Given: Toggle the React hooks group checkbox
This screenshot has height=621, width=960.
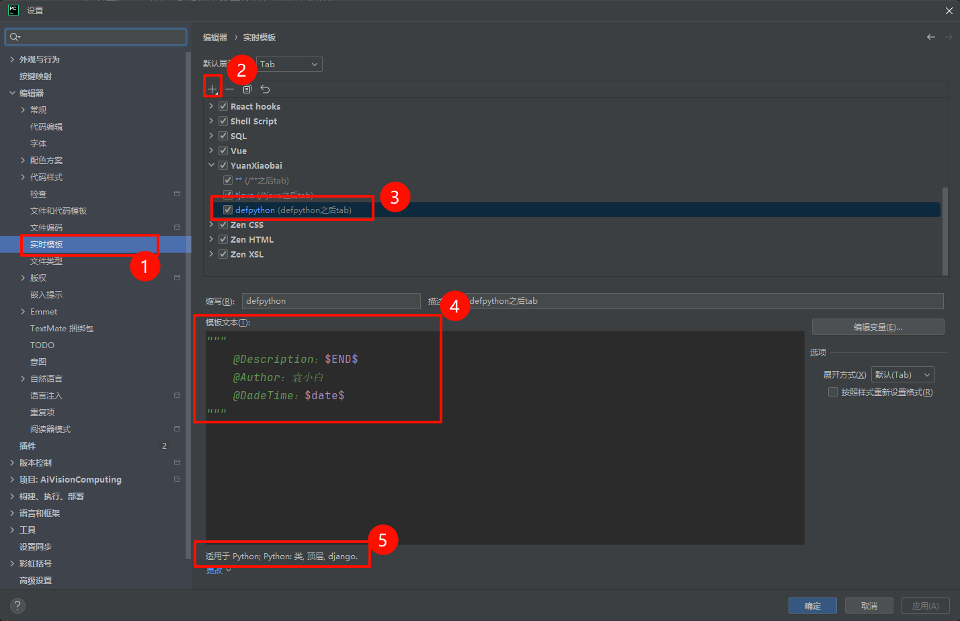Looking at the screenshot, I should tap(223, 106).
